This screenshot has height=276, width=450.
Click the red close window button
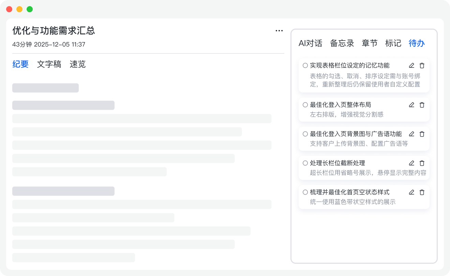coord(9,9)
